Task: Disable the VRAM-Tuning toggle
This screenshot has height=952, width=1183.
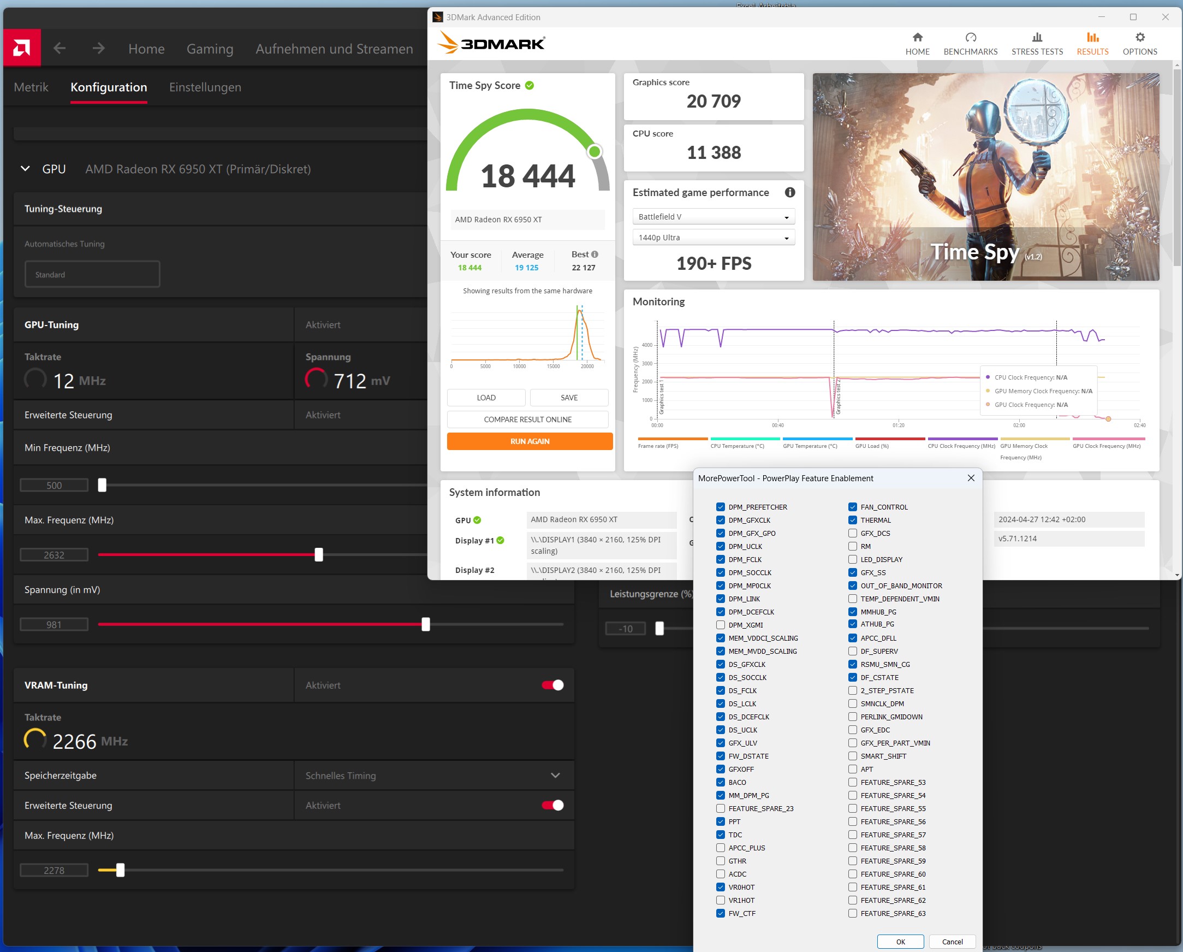Action: 552,684
